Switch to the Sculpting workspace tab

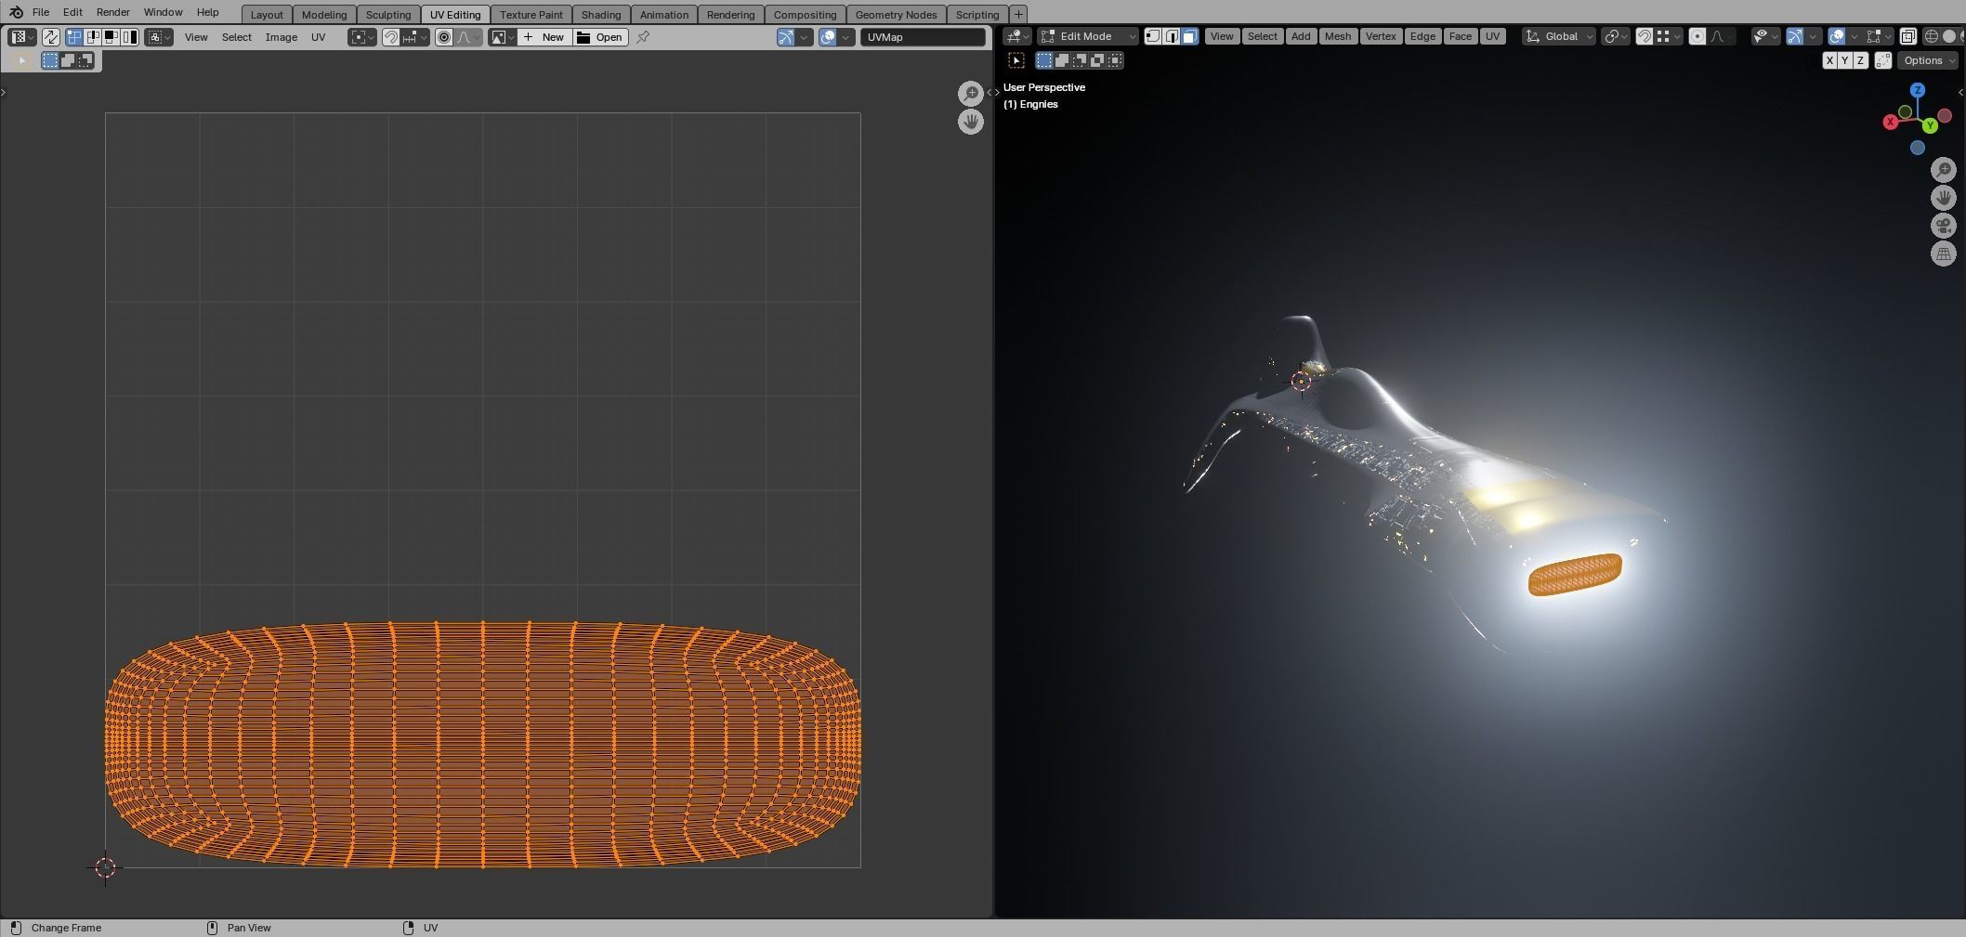click(388, 15)
